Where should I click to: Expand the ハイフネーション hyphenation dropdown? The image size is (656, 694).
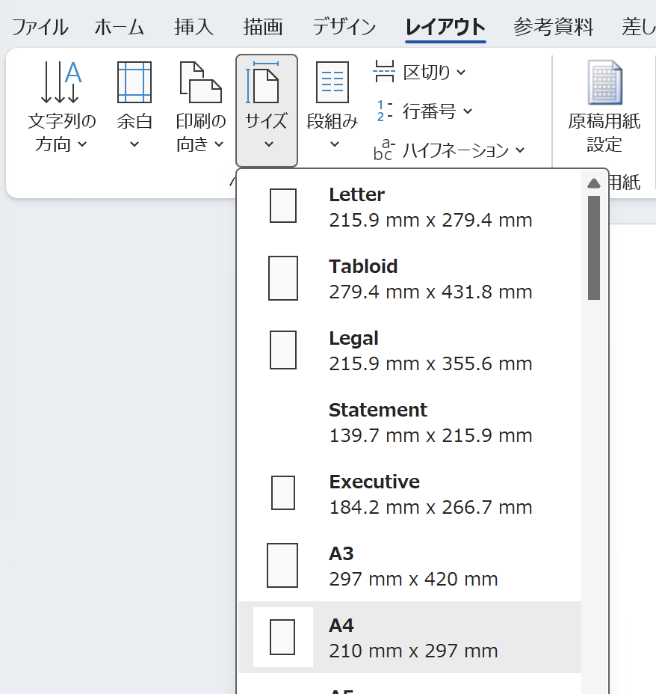click(520, 150)
